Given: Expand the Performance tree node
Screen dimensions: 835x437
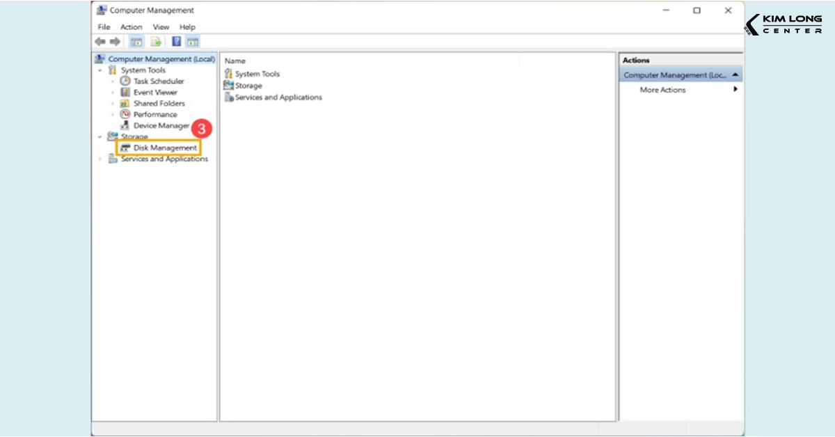Looking at the screenshot, I should point(113,115).
